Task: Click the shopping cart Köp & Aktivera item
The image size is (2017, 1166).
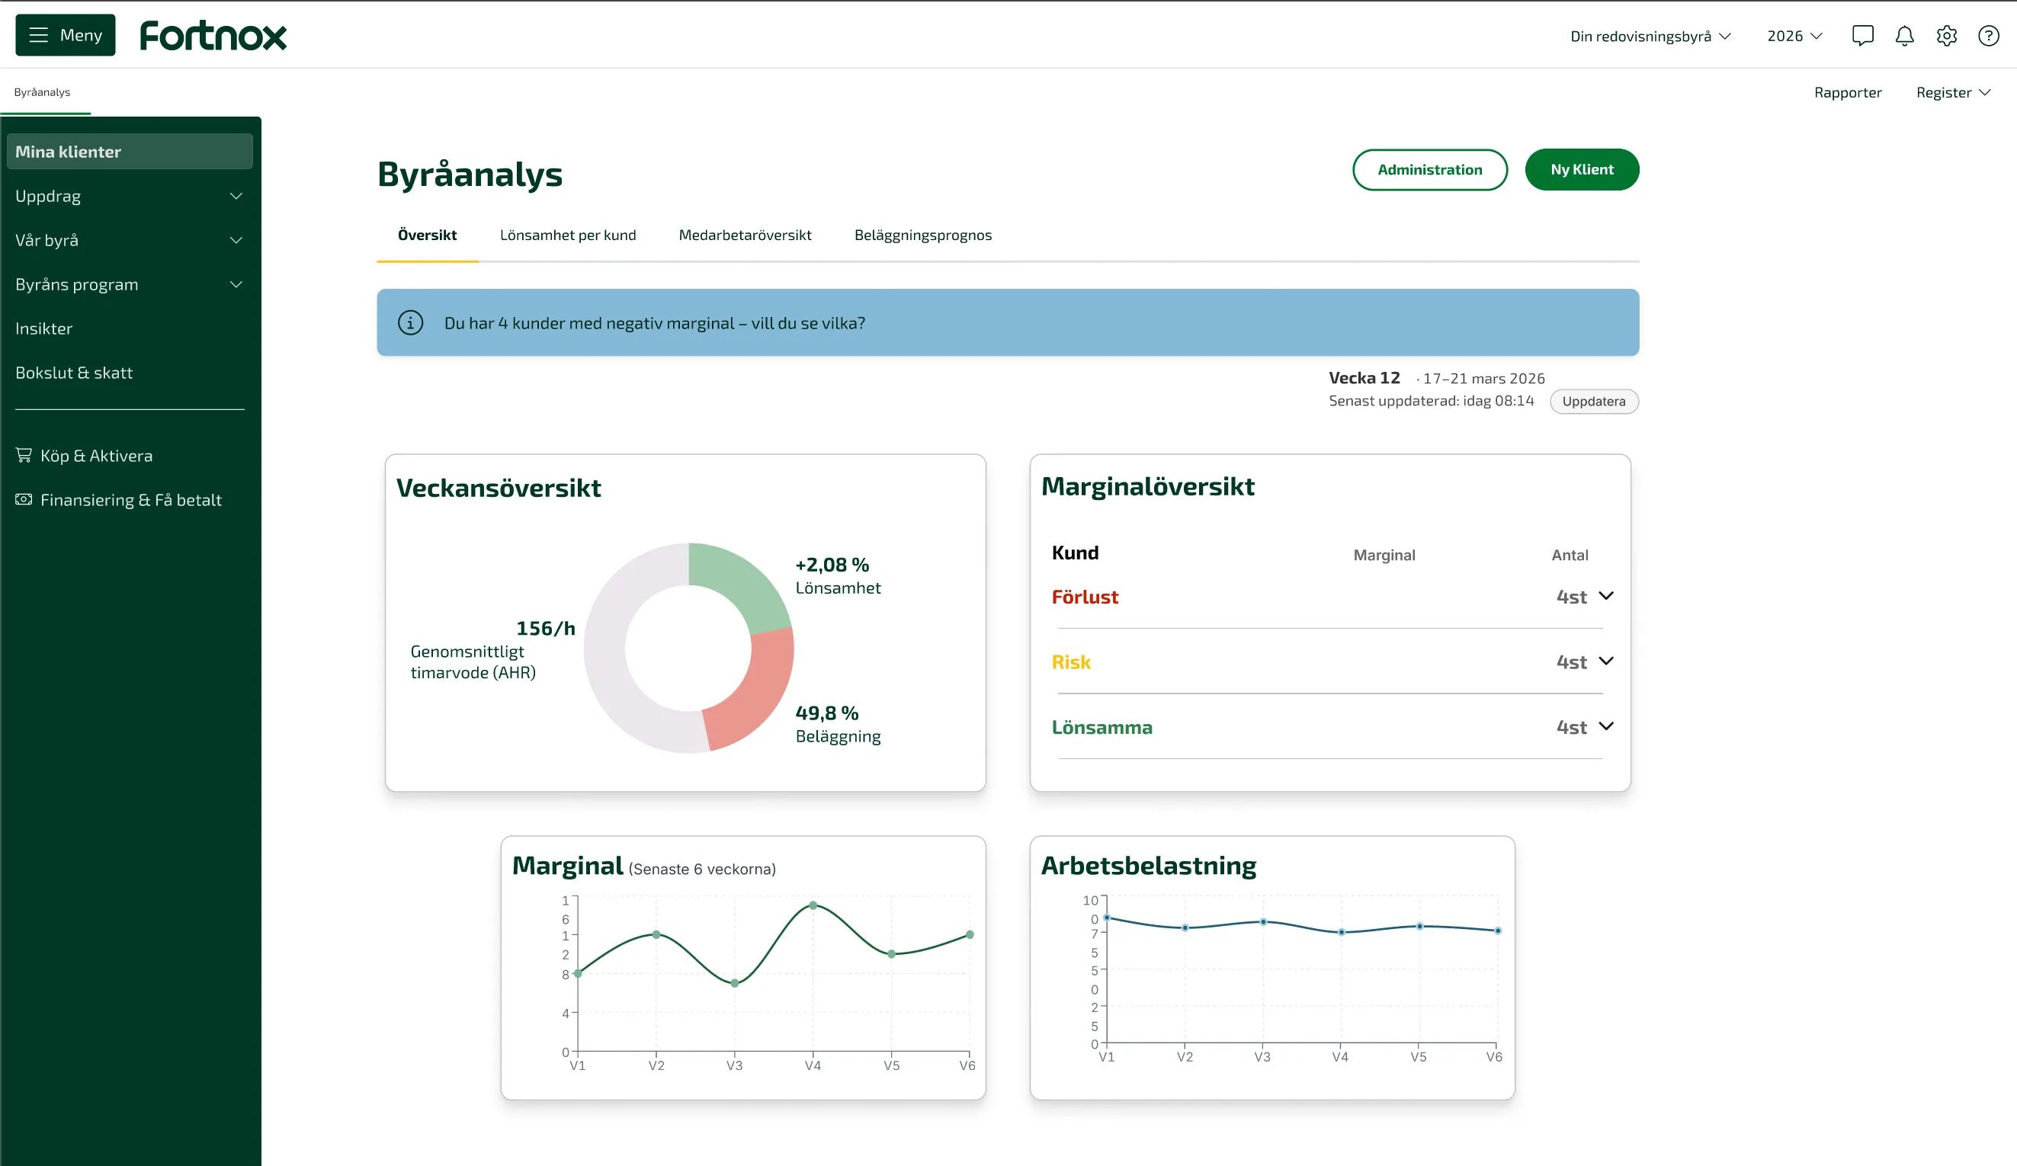Action: point(84,456)
